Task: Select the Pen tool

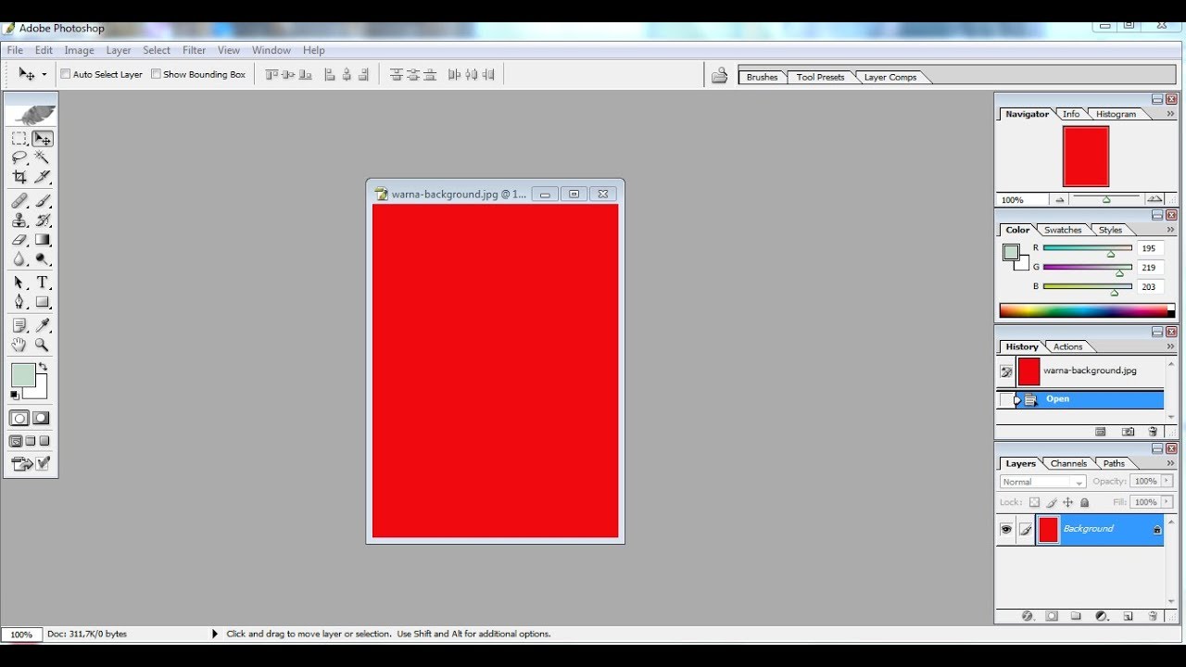Action: click(x=19, y=302)
